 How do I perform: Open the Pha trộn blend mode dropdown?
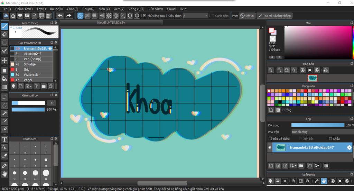point(323,132)
